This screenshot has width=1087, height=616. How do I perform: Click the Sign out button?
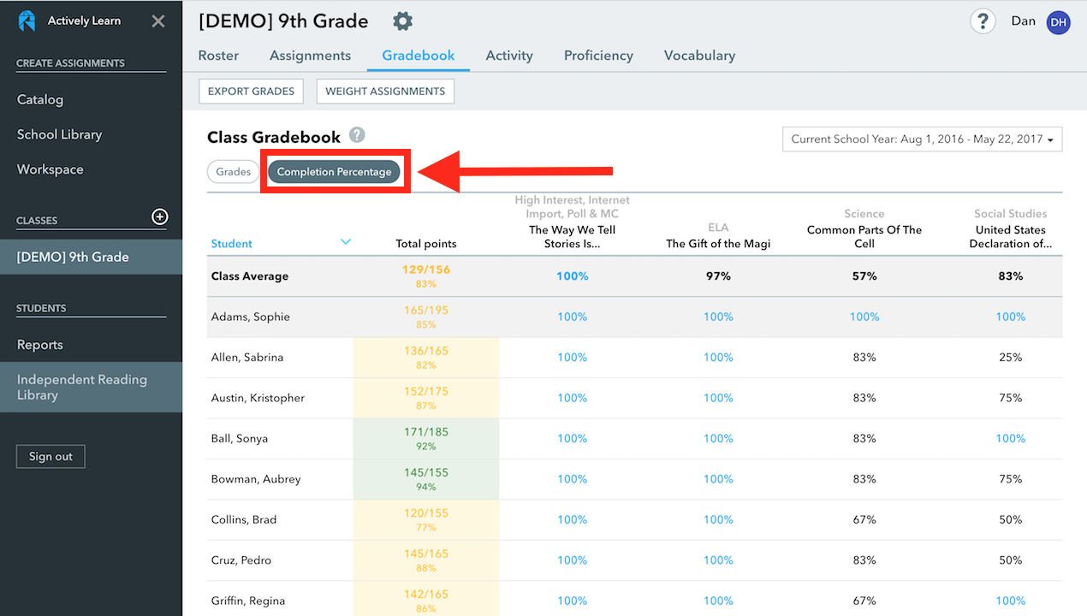50,457
